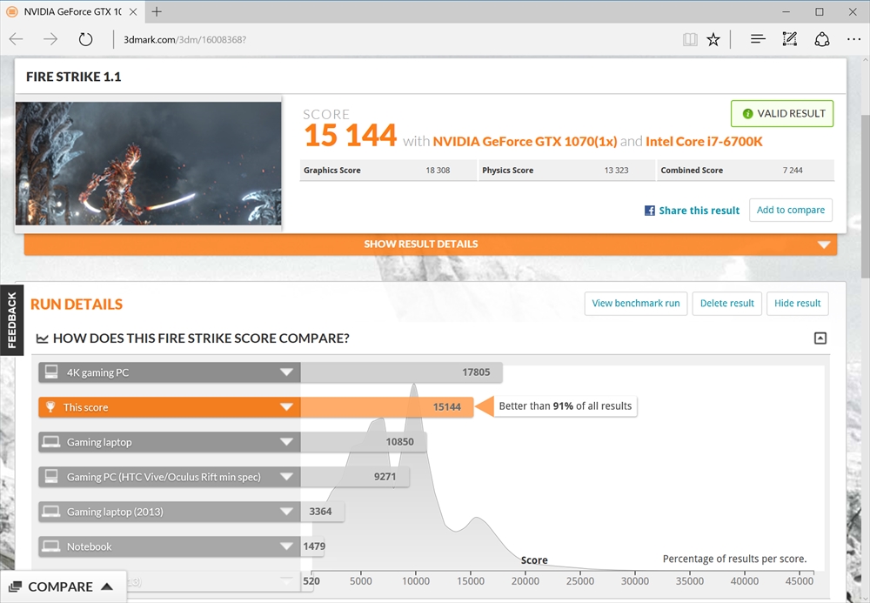The height and width of the screenshot is (603, 870).
Task: Click the Valid Result button
Action: 782,114
